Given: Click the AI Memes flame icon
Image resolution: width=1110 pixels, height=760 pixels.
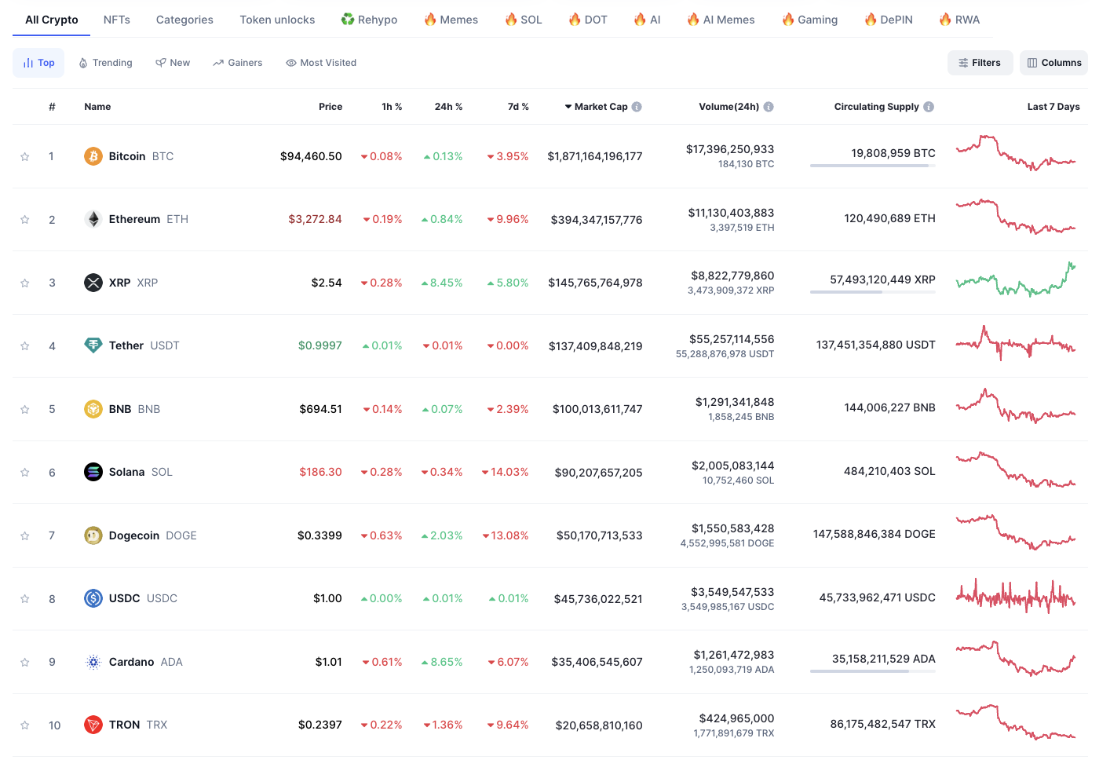Looking at the screenshot, I should 693,19.
